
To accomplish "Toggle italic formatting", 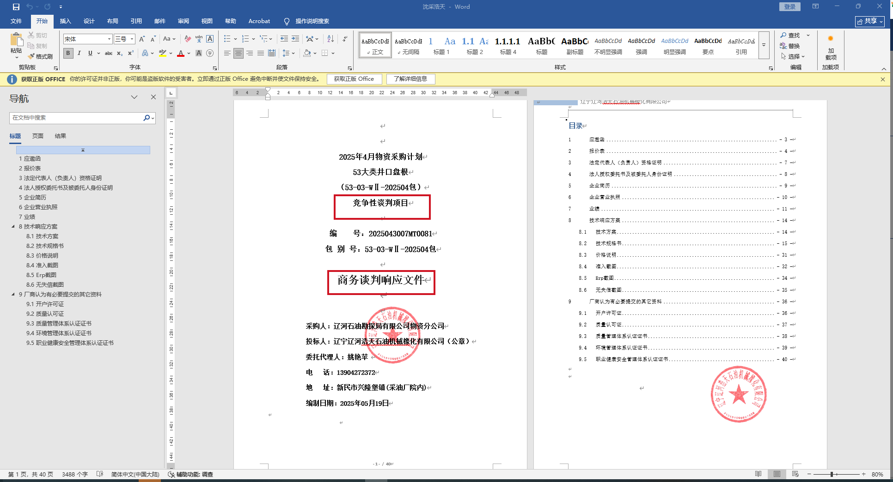I will (x=79, y=53).
